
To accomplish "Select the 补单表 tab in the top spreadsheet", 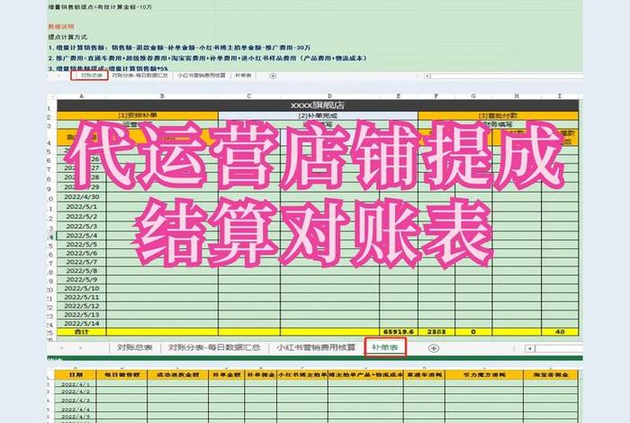I will point(243,76).
